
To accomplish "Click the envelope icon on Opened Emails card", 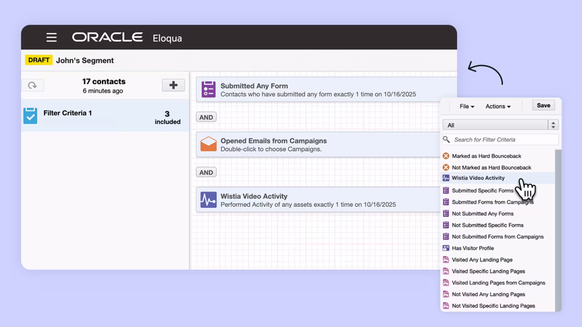I will pos(208,144).
